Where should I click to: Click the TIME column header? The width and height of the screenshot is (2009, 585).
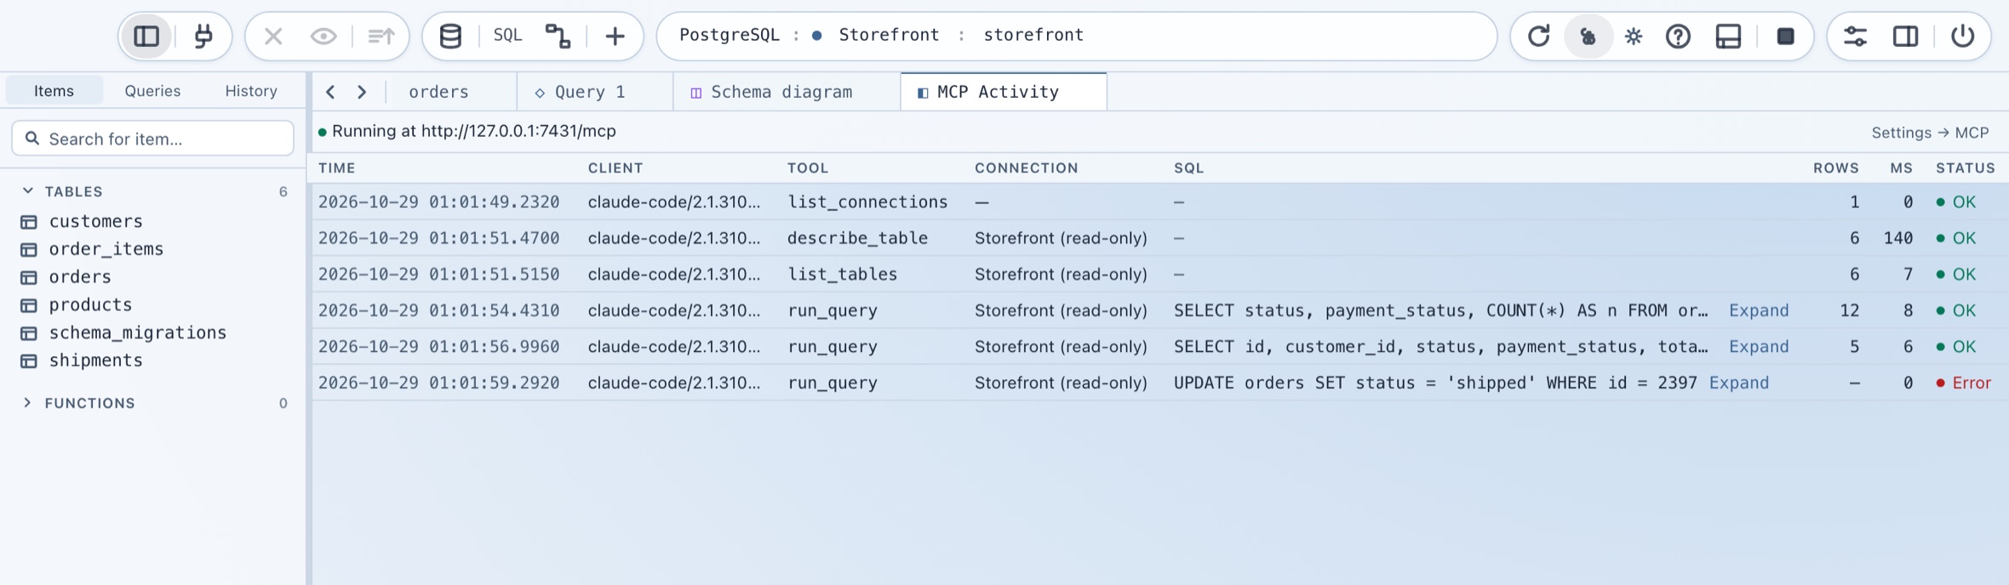coord(337,168)
